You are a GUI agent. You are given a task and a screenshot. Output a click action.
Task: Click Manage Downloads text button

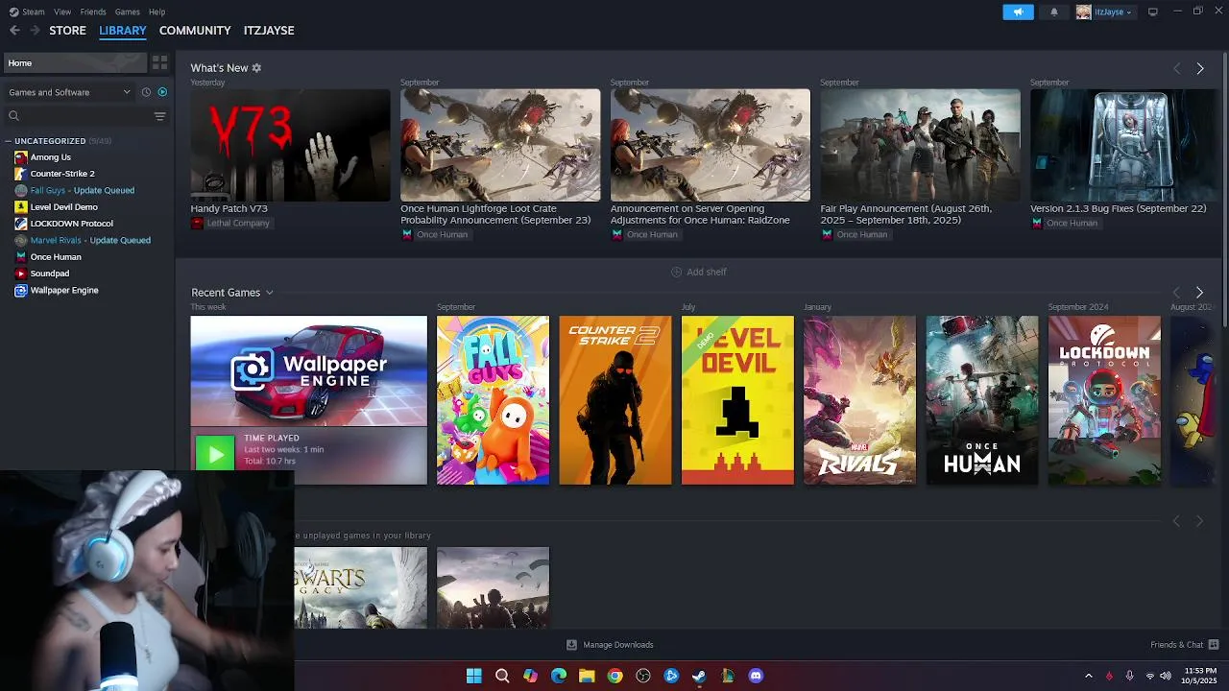tap(618, 645)
